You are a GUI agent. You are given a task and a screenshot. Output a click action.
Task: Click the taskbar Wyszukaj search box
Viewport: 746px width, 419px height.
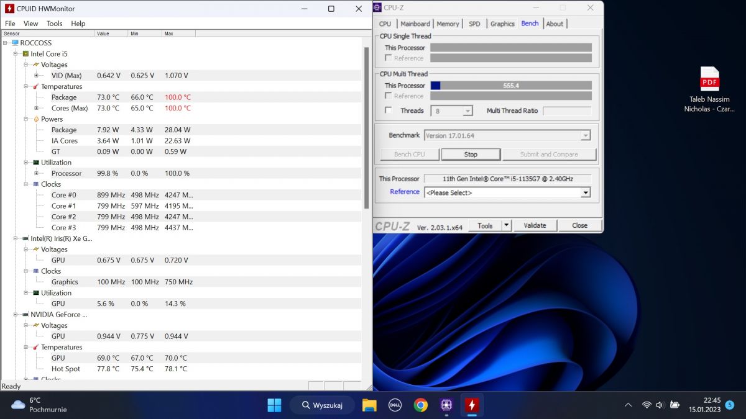coord(322,405)
